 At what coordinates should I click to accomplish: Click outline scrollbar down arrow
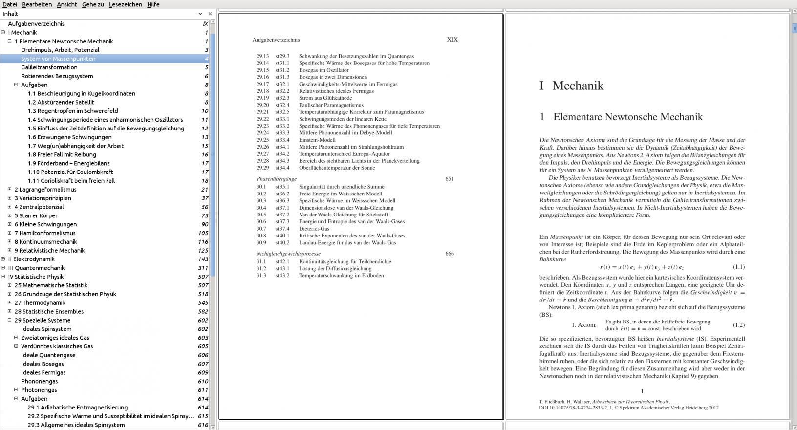click(x=213, y=427)
